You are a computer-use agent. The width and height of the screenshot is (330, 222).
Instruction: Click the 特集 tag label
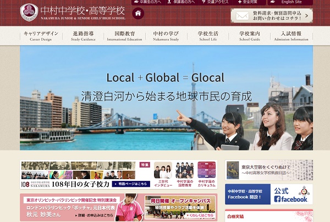point(145,165)
